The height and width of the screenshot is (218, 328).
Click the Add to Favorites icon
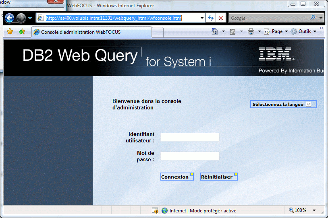[x=22, y=32]
